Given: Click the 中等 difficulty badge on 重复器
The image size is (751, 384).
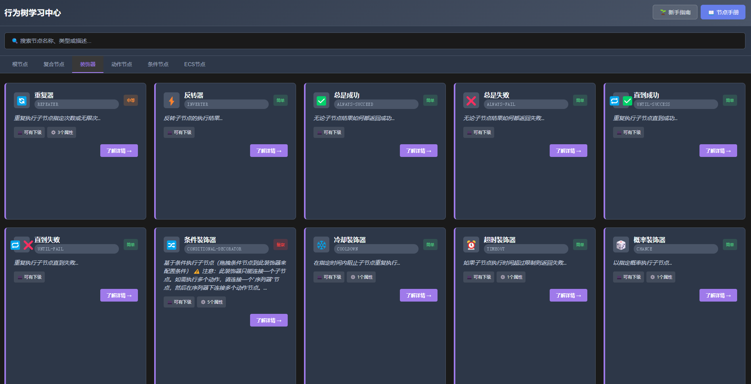Looking at the screenshot, I should [131, 100].
